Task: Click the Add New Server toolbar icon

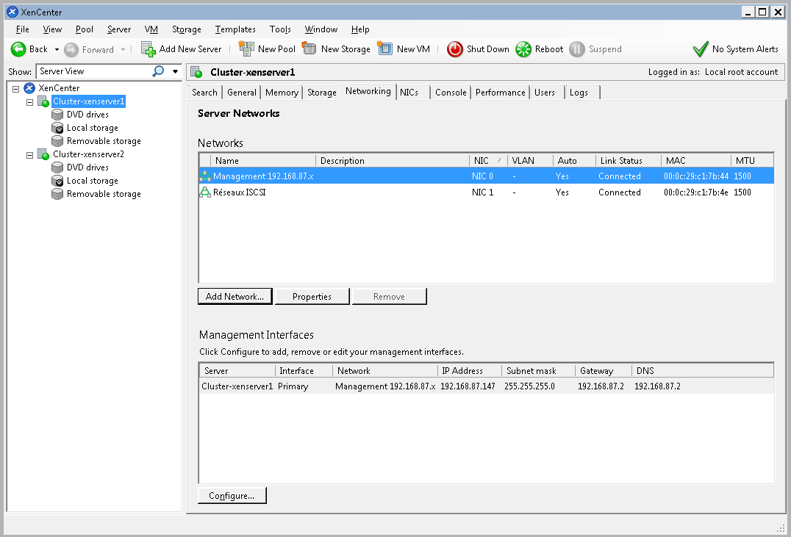Action: [148, 49]
